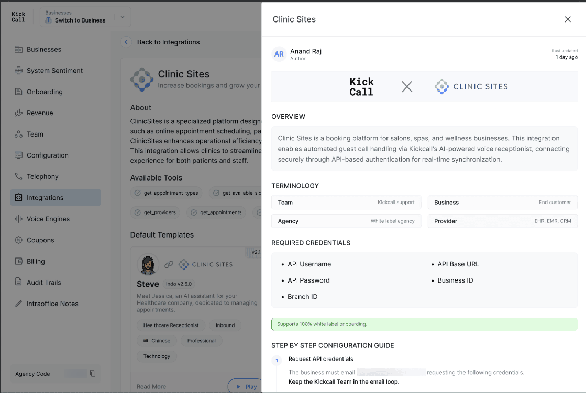Click the Anand Raj author name
This screenshot has height=393, width=586.
pos(306,51)
